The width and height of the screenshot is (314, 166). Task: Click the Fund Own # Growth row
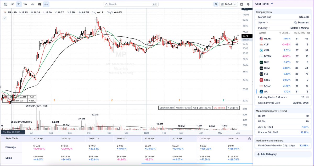(283, 145)
